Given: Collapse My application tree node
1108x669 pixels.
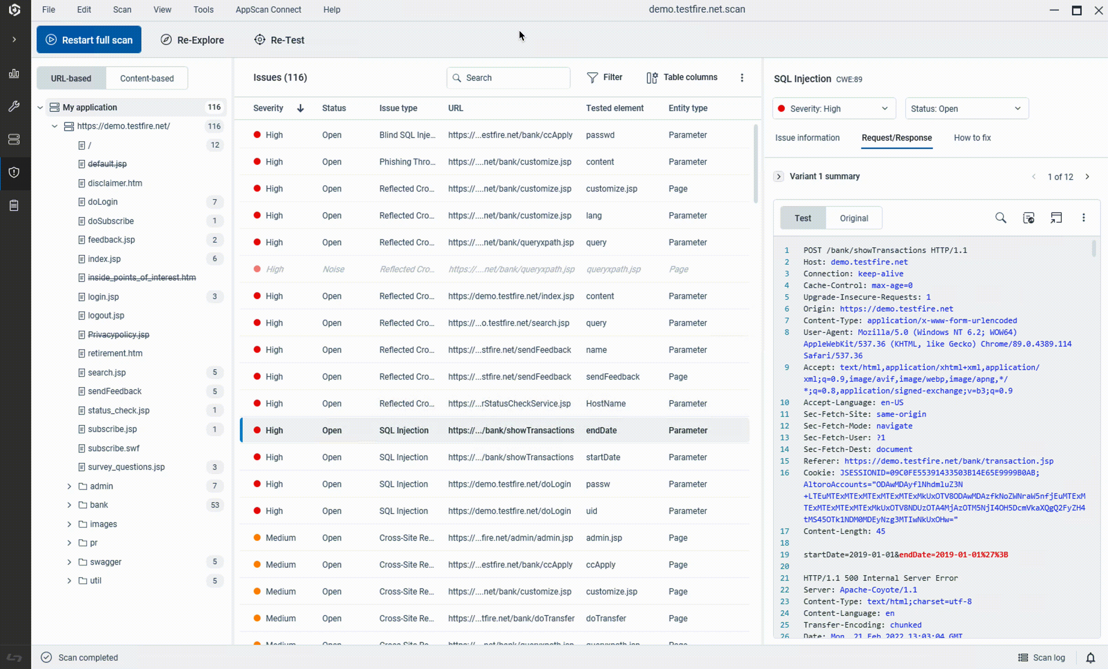Looking at the screenshot, I should (x=40, y=107).
